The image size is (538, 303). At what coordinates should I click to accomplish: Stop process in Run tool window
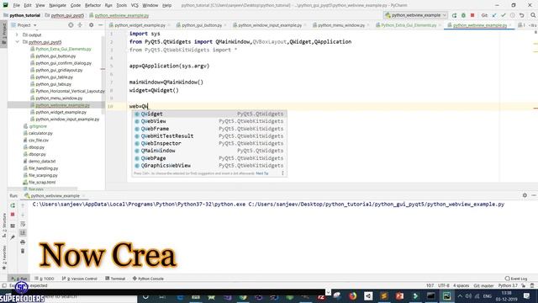pyautogui.click(x=13, y=215)
